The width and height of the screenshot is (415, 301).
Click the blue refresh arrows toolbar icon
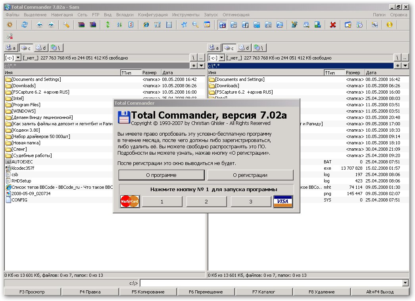(24, 25)
